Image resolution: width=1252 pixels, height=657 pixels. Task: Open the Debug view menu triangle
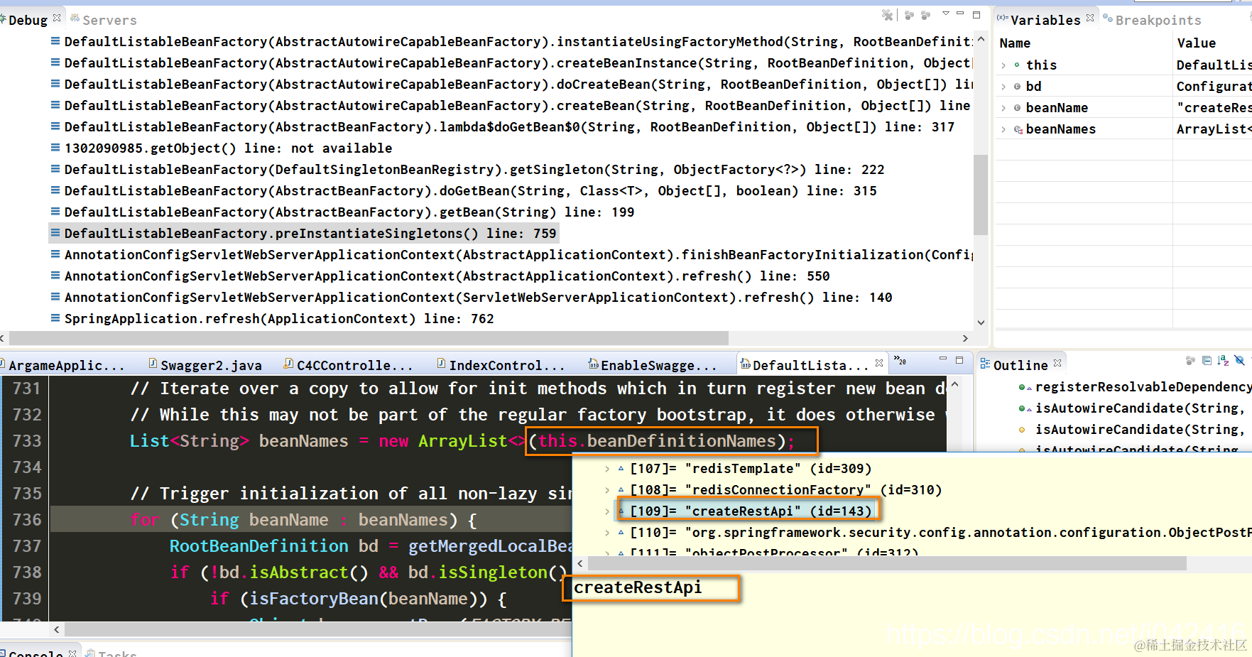tap(945, 13)
